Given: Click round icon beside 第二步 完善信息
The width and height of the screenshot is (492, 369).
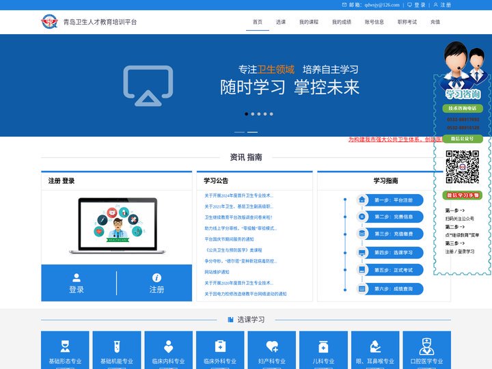Looking at the screenshot, I should [x=361, y=217].
